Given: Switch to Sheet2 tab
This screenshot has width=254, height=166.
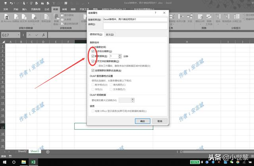Looking at the screenshot, I should click(22, 151).
